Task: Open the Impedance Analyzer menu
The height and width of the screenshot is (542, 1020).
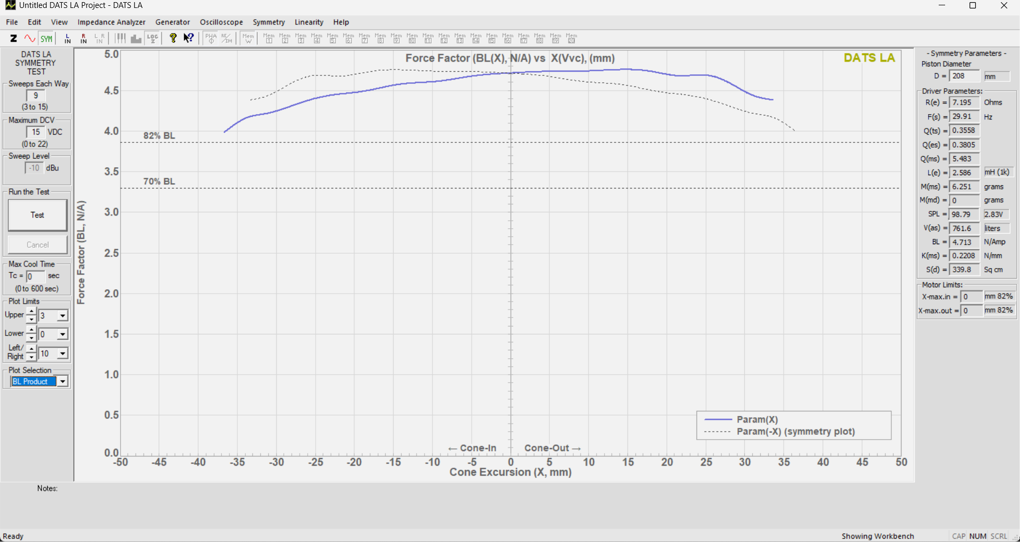Action: (x=111, y=22)
